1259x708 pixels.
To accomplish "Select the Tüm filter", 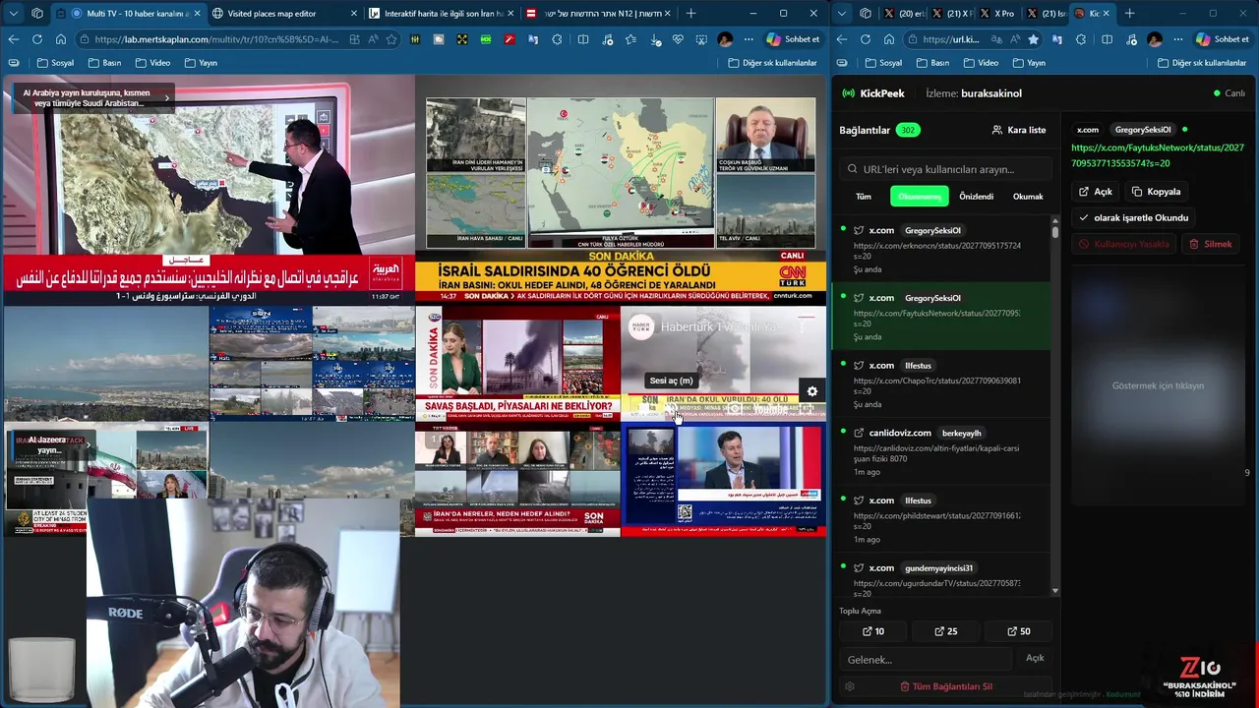I will (x=864, y=197).
